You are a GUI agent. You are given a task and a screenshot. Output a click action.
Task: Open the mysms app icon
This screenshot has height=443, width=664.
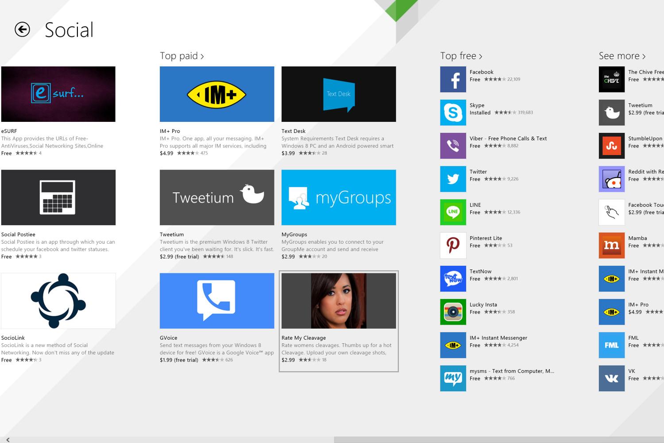(453, 378)
